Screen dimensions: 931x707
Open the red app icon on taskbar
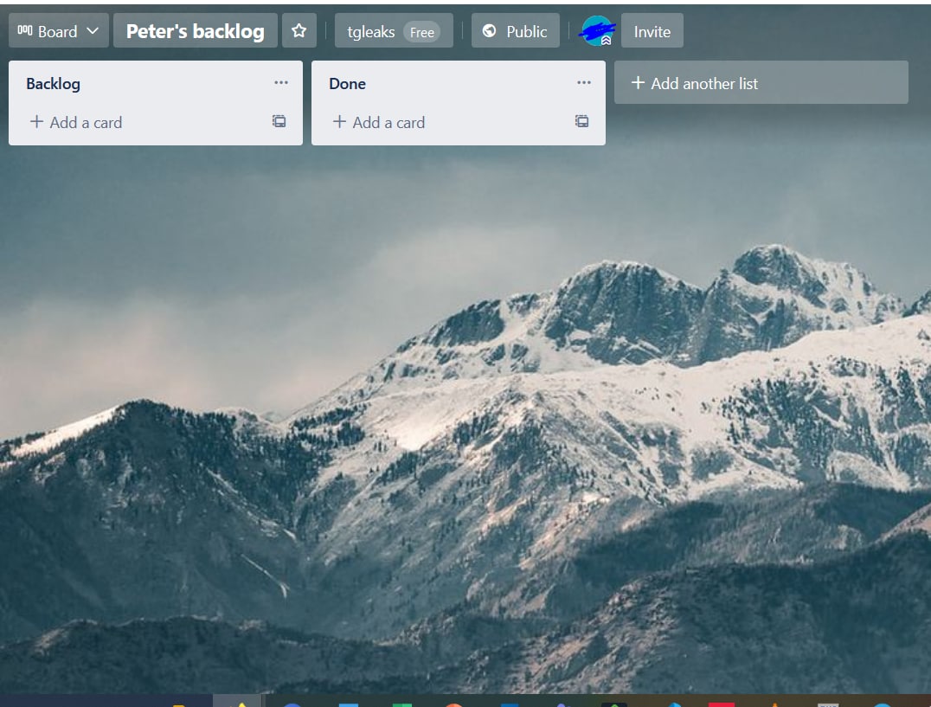pos(721,703)
